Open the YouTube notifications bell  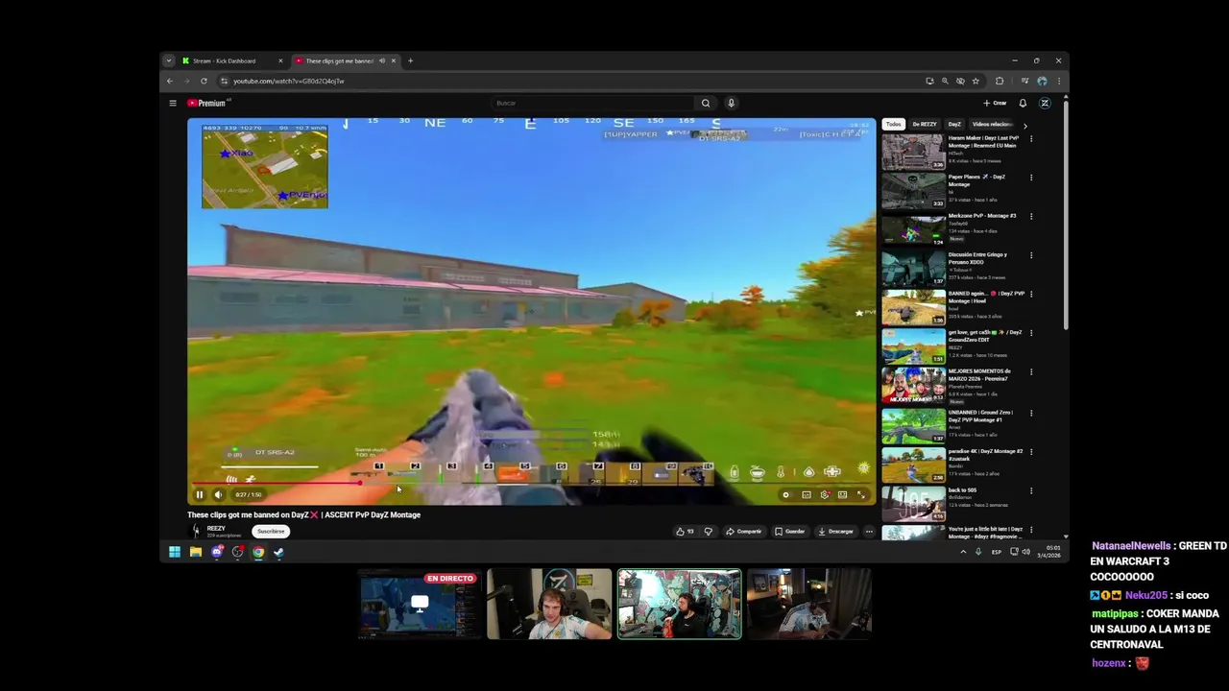1023,104
